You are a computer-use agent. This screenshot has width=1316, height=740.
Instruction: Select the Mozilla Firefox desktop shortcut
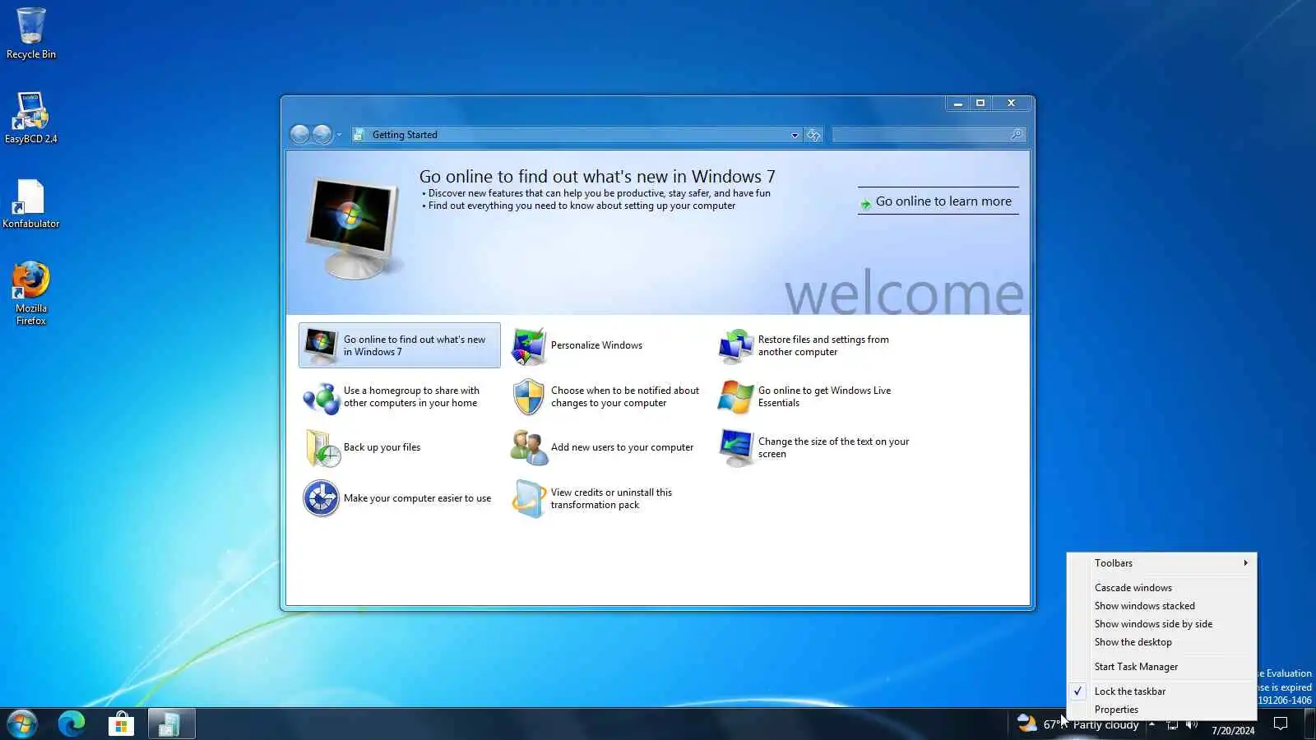pyautogui.click(x=31, y=293)
